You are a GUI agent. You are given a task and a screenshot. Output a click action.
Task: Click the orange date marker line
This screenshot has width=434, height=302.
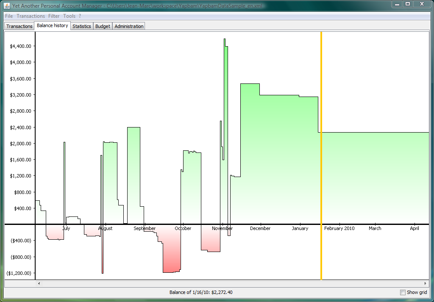click(321, 156)
